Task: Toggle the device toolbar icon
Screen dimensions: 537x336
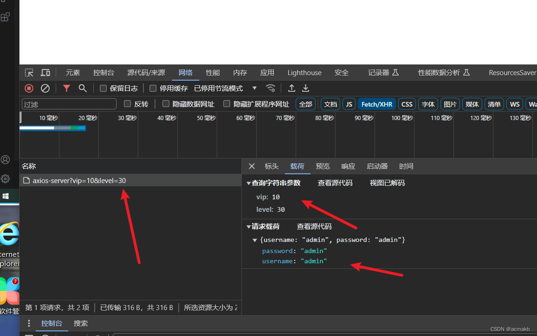Action: (x=45, y=72)
